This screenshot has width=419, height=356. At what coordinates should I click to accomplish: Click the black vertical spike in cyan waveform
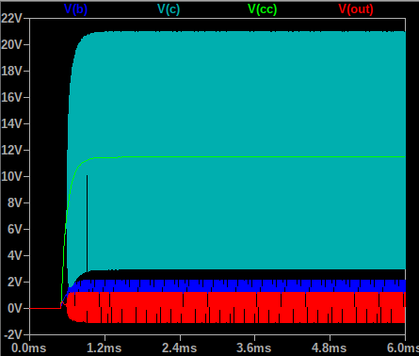[x=88, y=222]
